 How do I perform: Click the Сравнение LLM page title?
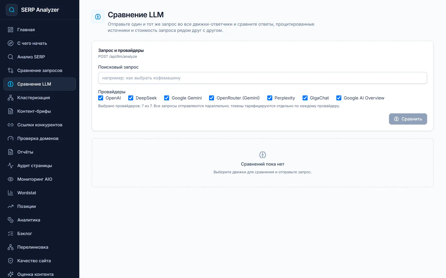[136, 15]
